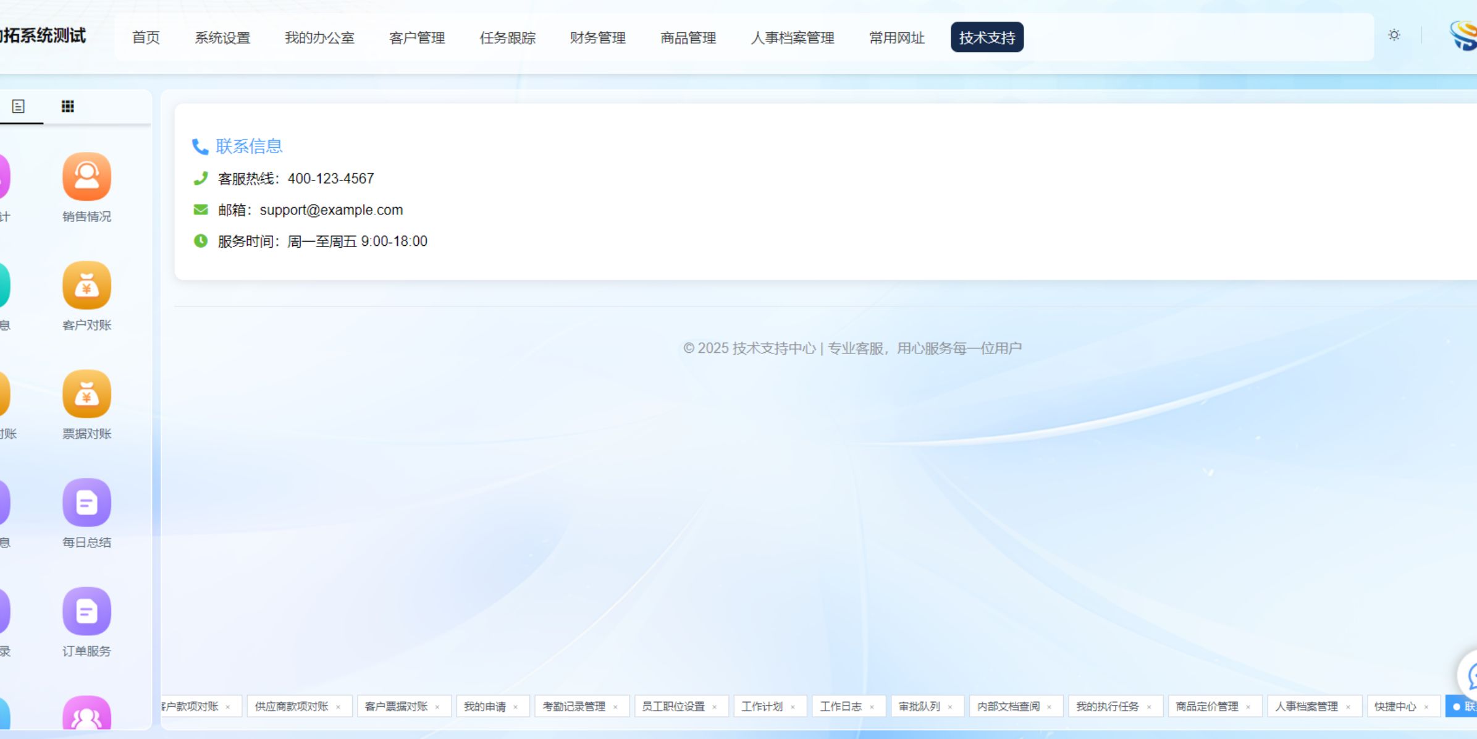
Task: Open the 票据对账 icon
Action: pyautogui.click(x=86, y=394)
